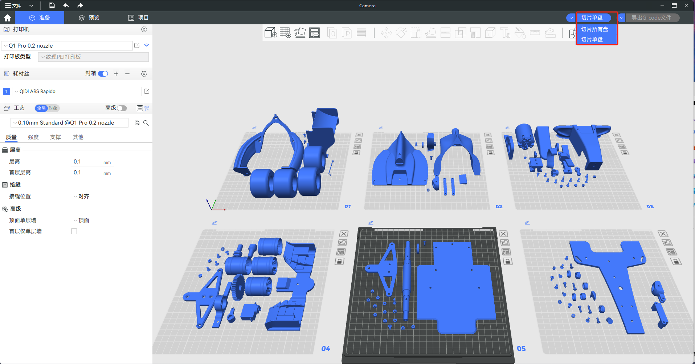Click the add filament plus icon
Screen dimensions: 695x364
pyautogui.click(x=116, y=74)
